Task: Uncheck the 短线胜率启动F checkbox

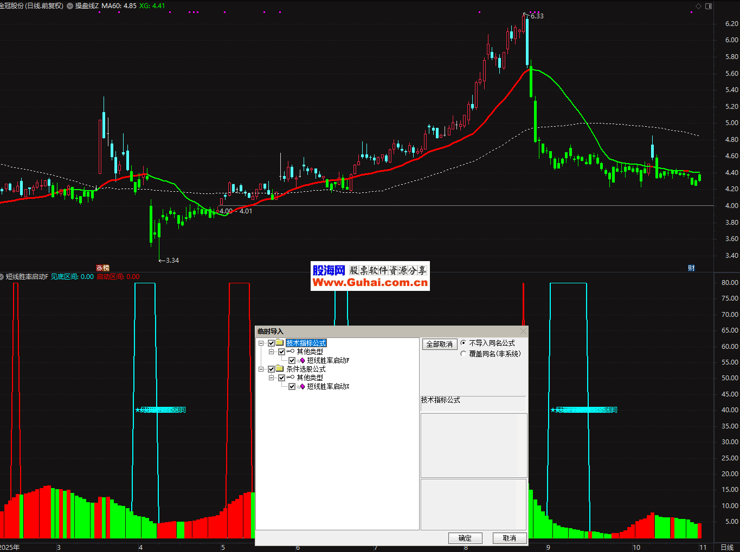Action: pyautogui.click(x=292, y=360)
